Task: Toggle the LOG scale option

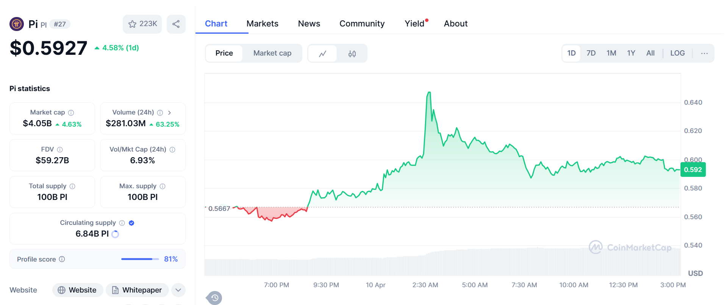Action: coord(677,53)
